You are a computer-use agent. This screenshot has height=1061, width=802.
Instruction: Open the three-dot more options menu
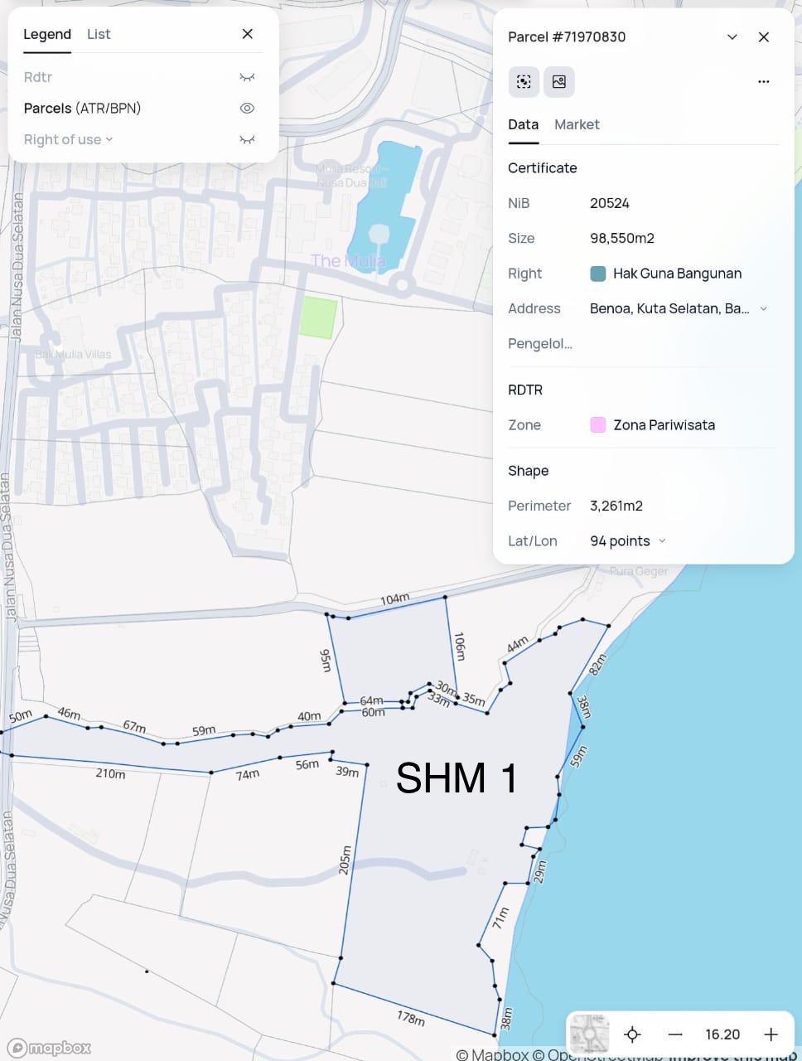pyautogui.click(x=763, y=81)
